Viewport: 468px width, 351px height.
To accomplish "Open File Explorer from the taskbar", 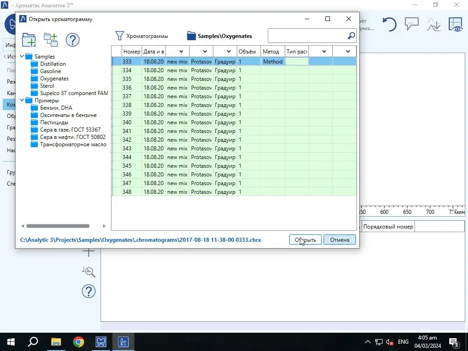I will [x=56, y=342].
